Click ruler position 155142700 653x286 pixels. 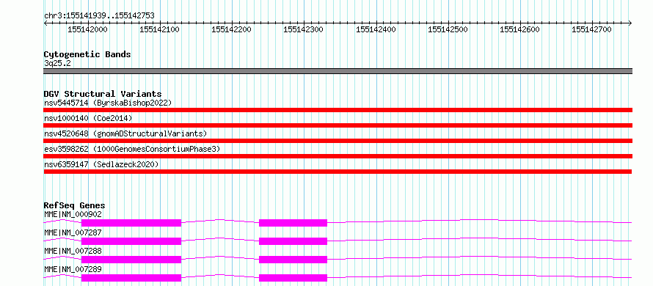(x=592, y=29)
